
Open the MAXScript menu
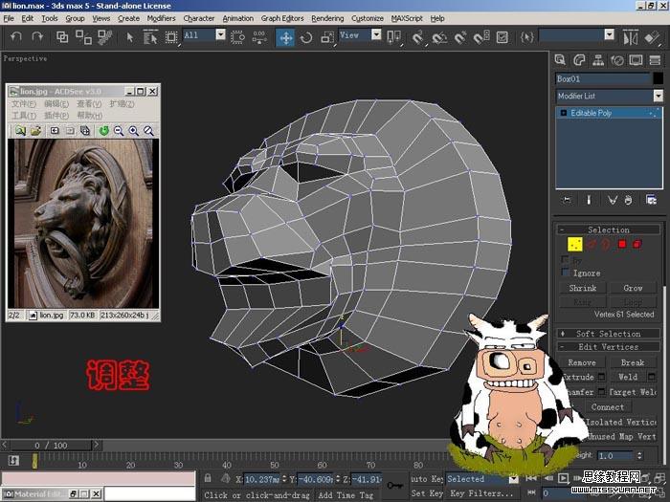click(x=407, y=18)
